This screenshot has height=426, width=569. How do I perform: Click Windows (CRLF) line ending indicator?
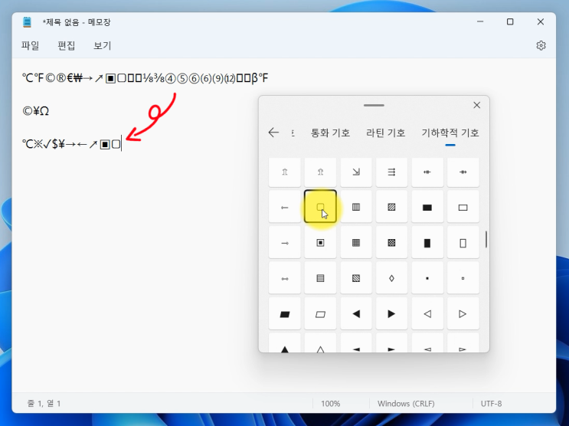point(406,404)
